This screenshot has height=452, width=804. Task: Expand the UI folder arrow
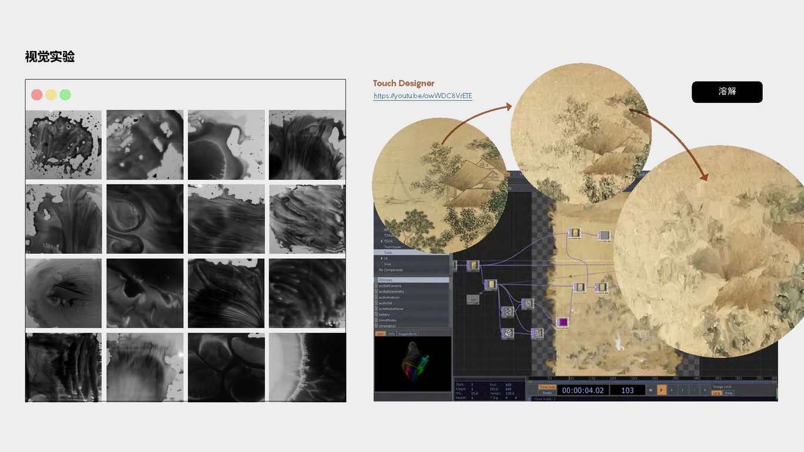click(x=382, y=258)
